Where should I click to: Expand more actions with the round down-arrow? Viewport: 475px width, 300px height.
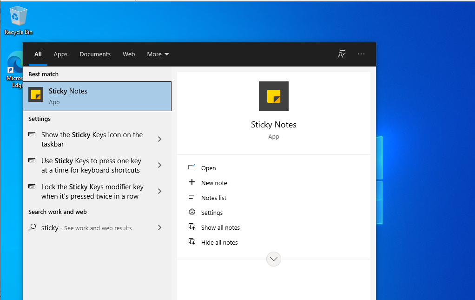coord(274,259)
